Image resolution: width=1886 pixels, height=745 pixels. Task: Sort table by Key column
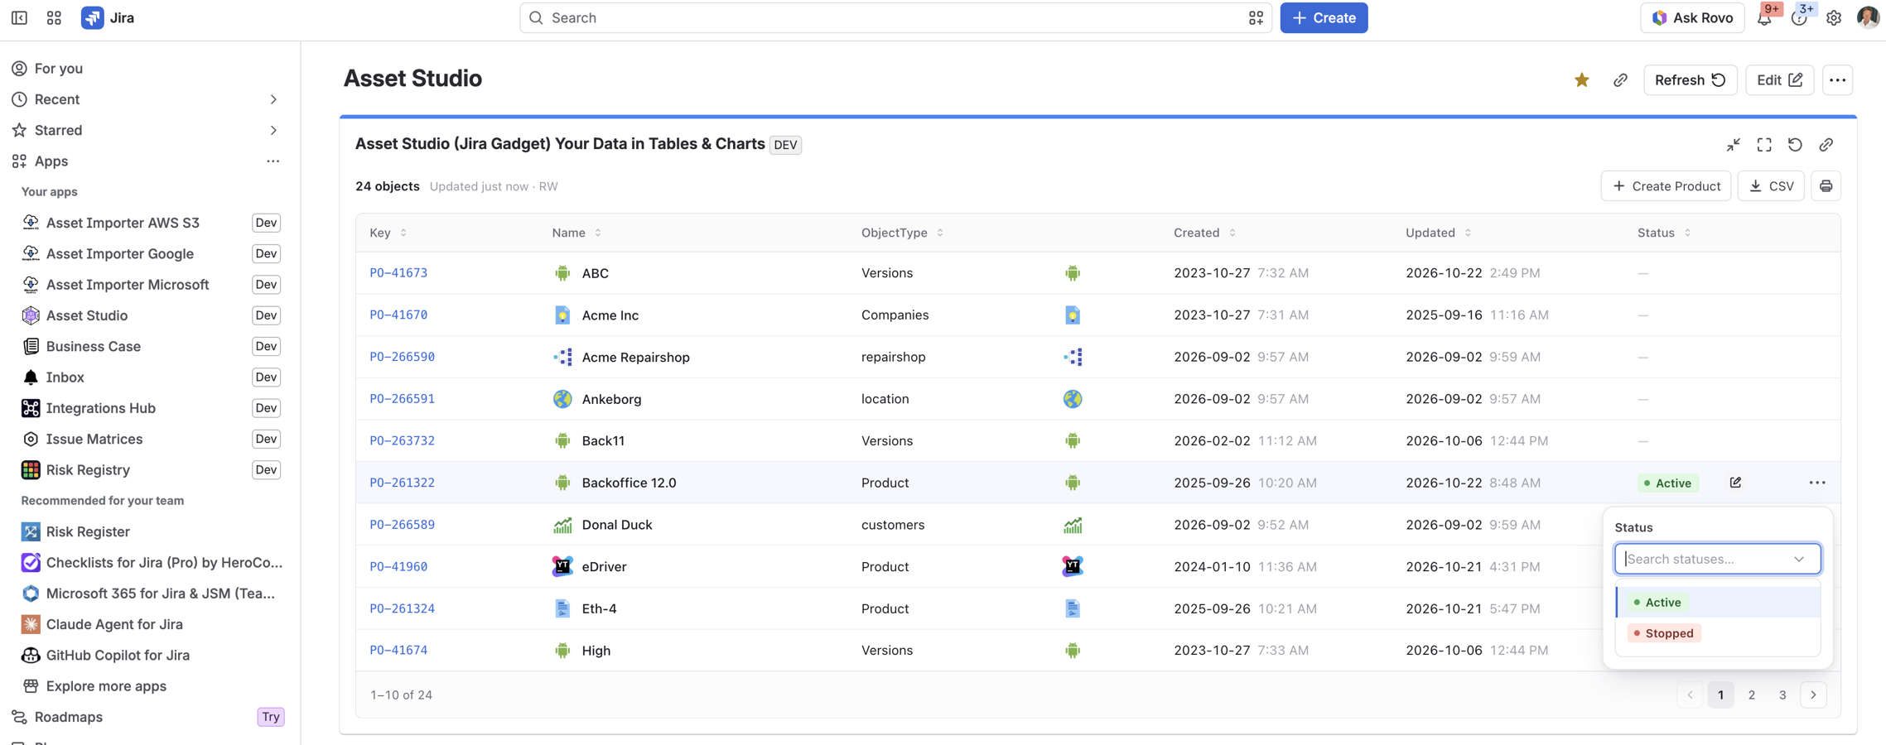click(x=388, y=233)
